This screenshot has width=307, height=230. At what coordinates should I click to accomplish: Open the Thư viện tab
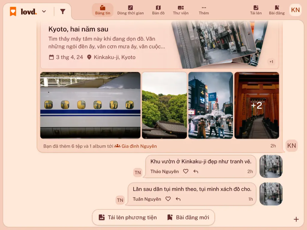click(x=180, y=10)
